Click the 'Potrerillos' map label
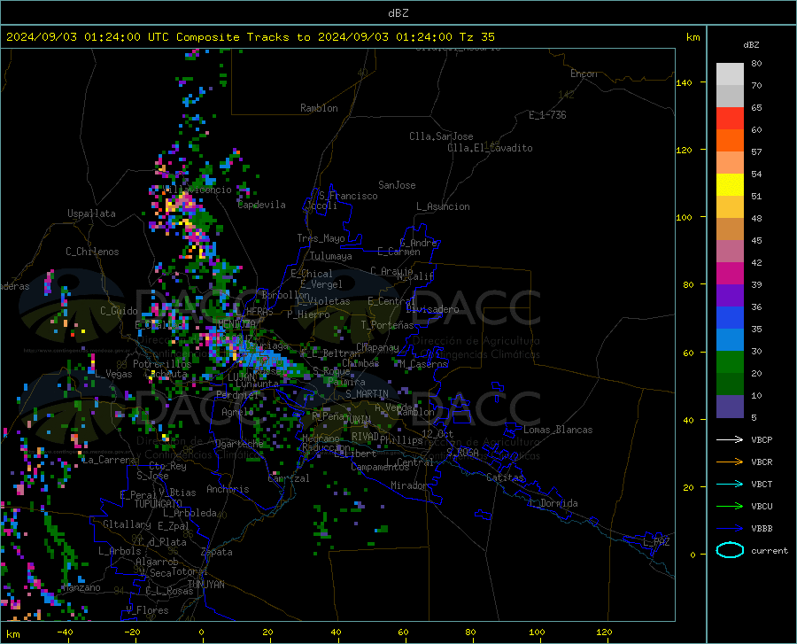Viewport: 797px width, 644px height. tap(162, 364)
